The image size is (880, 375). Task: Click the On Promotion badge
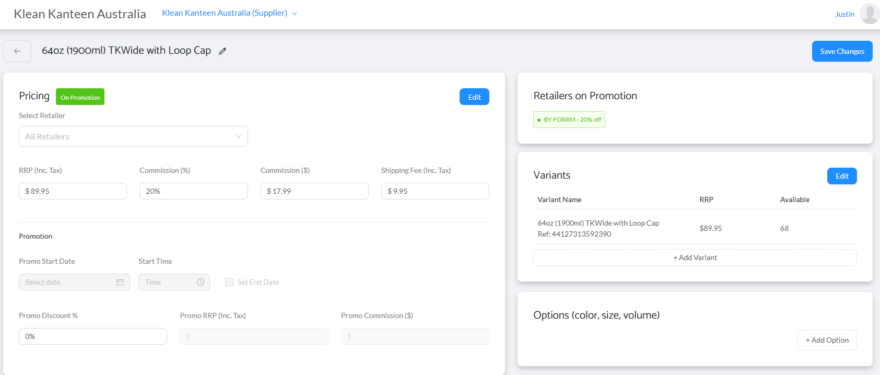coord(80,97)
